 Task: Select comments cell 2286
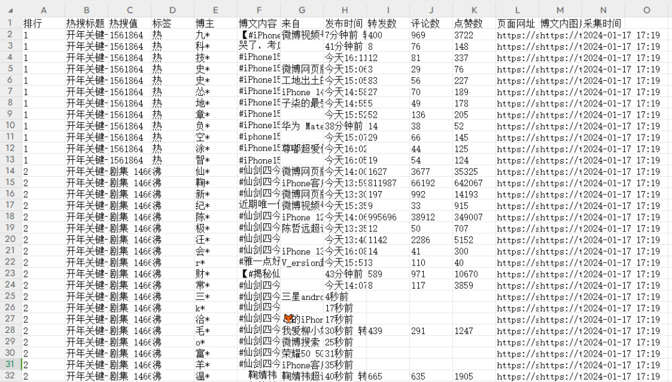coord(431,240)
